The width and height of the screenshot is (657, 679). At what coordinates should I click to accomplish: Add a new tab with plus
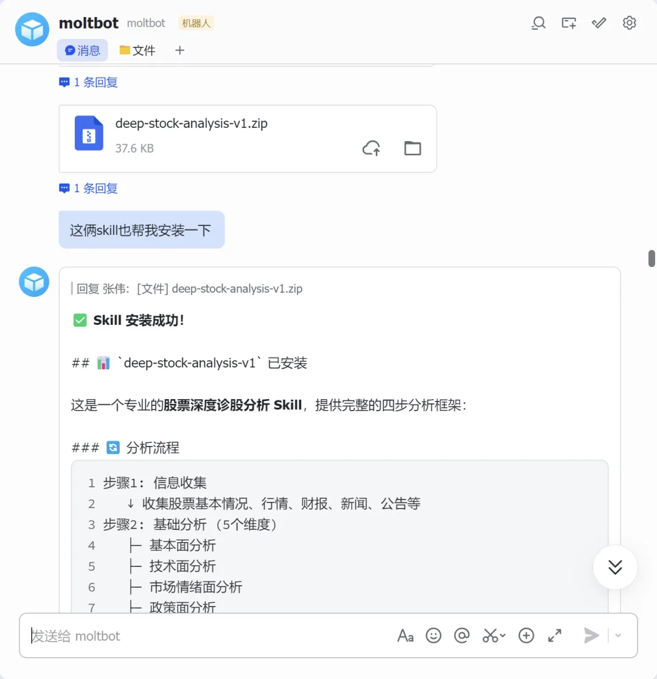(x=179, y=50)
